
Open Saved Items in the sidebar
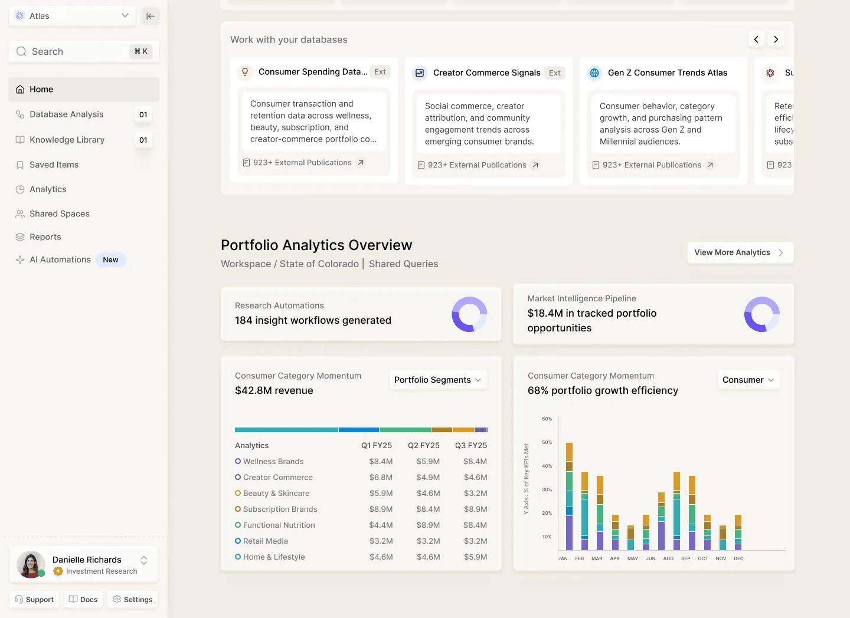tap(84, 165)
